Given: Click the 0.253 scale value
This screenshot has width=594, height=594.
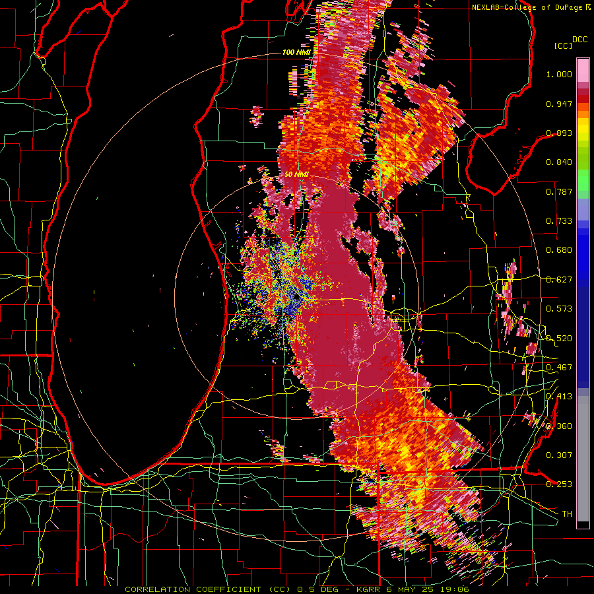Looking at the screenshot, I should pos(559,484).
